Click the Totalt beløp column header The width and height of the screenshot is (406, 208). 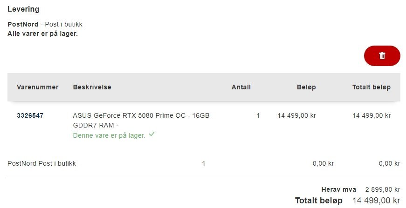coord(371,87)
